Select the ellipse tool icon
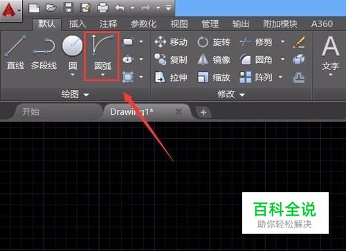 coord(128,59)
